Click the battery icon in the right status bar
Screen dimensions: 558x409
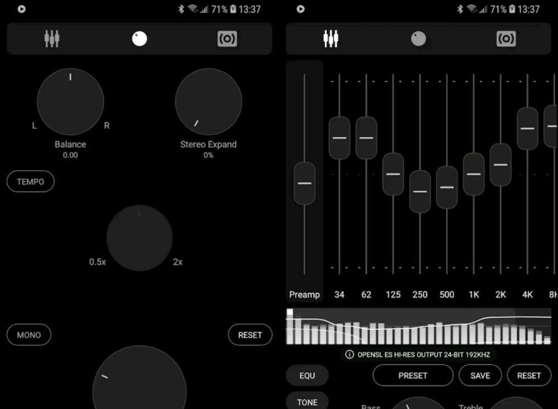tap(512, 9)
